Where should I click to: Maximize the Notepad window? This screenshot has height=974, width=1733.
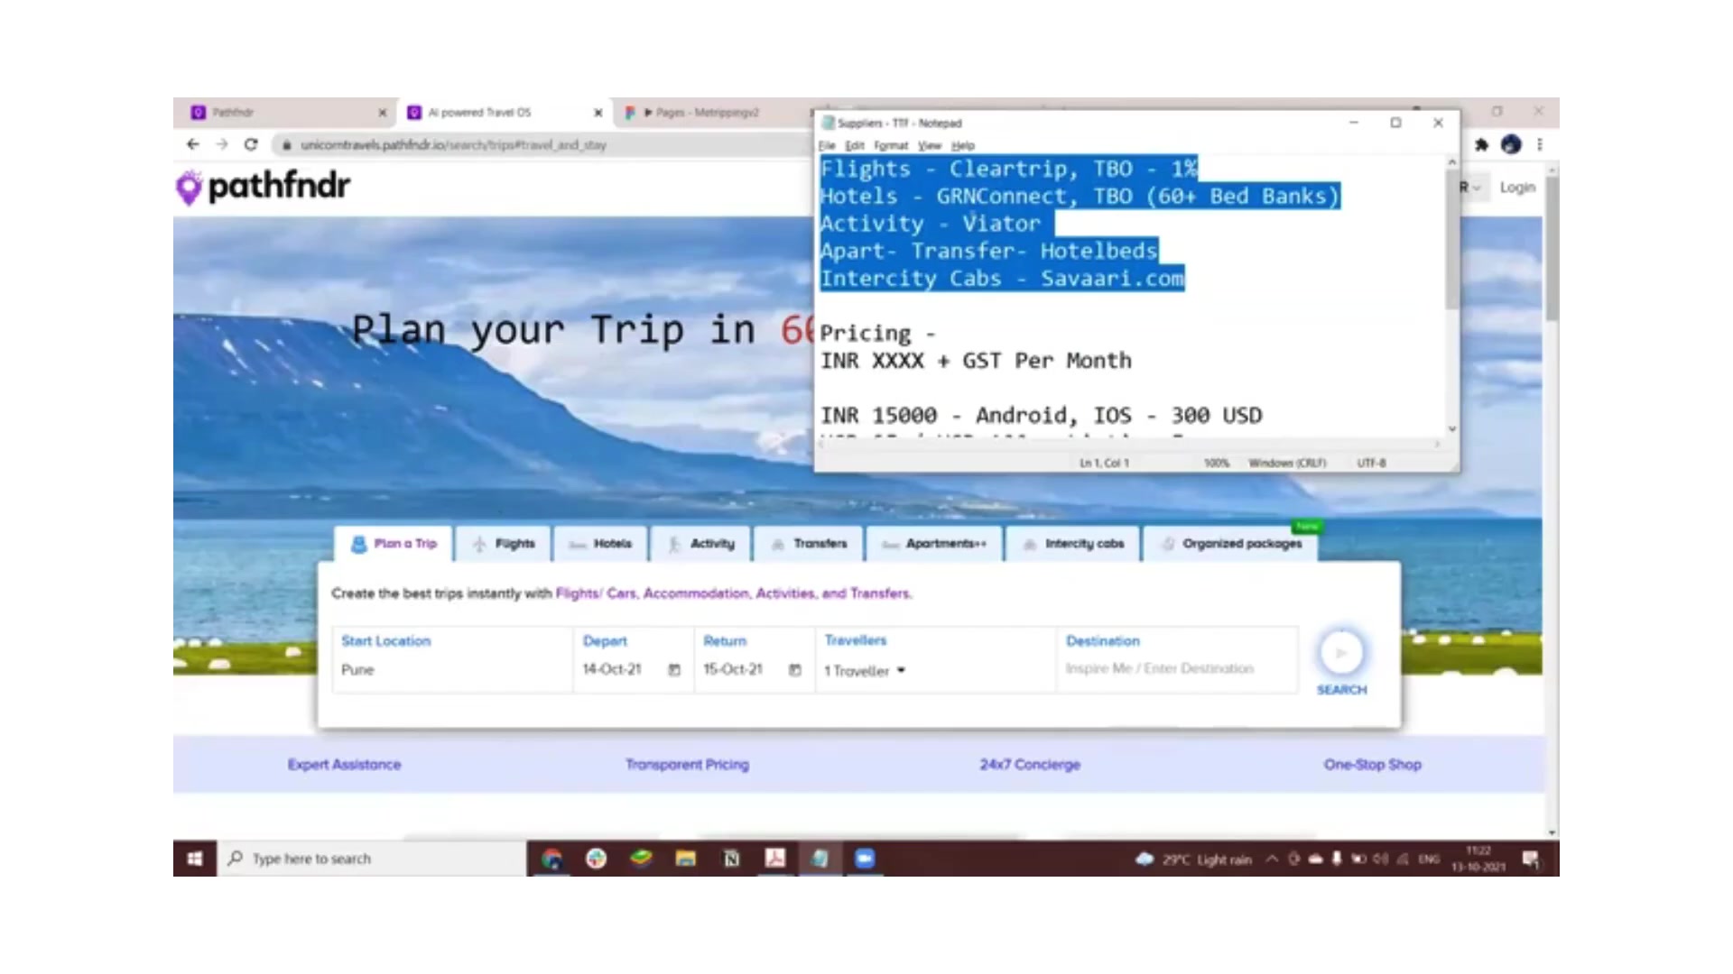point(1395,123)
